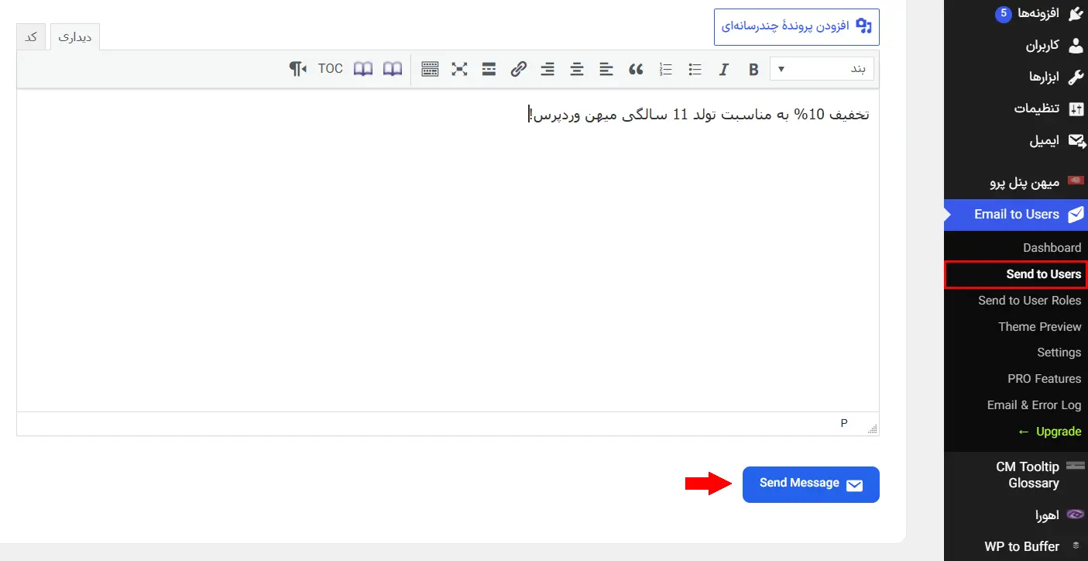Select the Email to Users menu
The height and width of the screenshot is (561, 1088).
click(x=1016, y=215)
